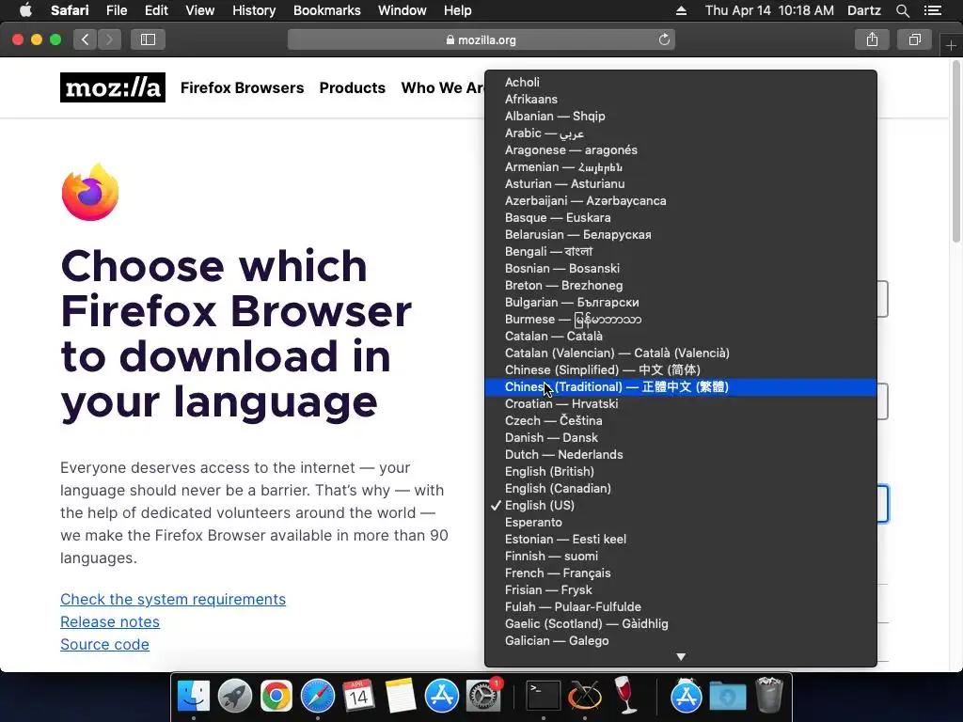
Task: Open the Release notes link
Action: 110,622
